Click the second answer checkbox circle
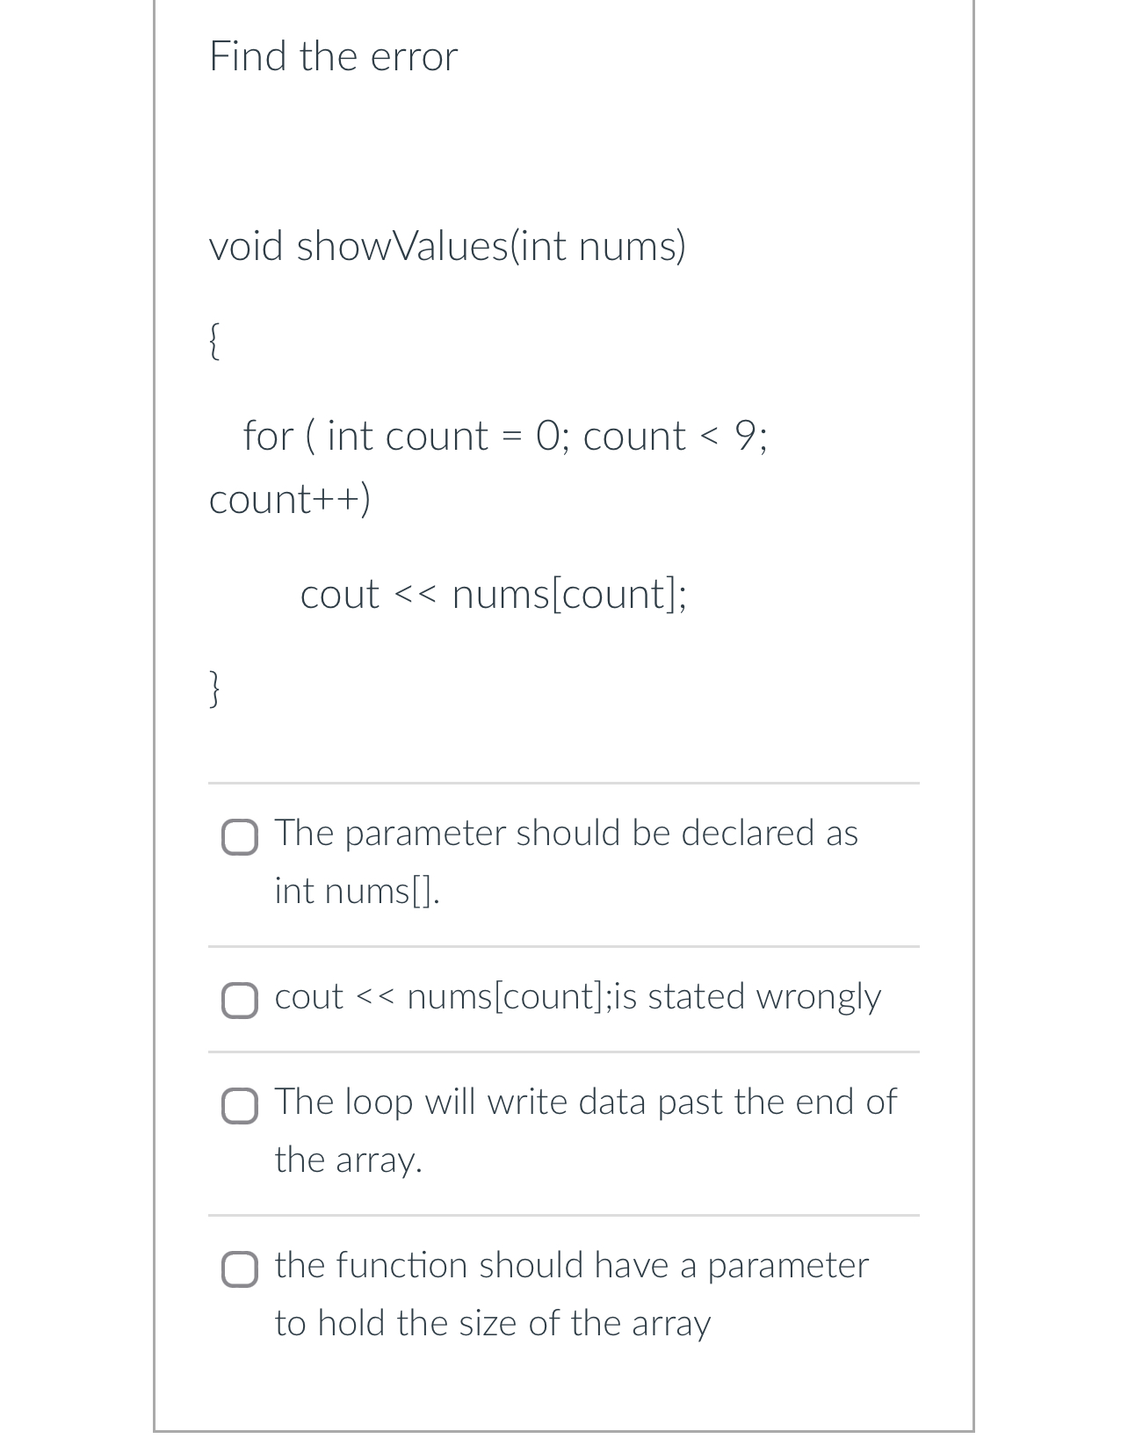 pos(239,999)
